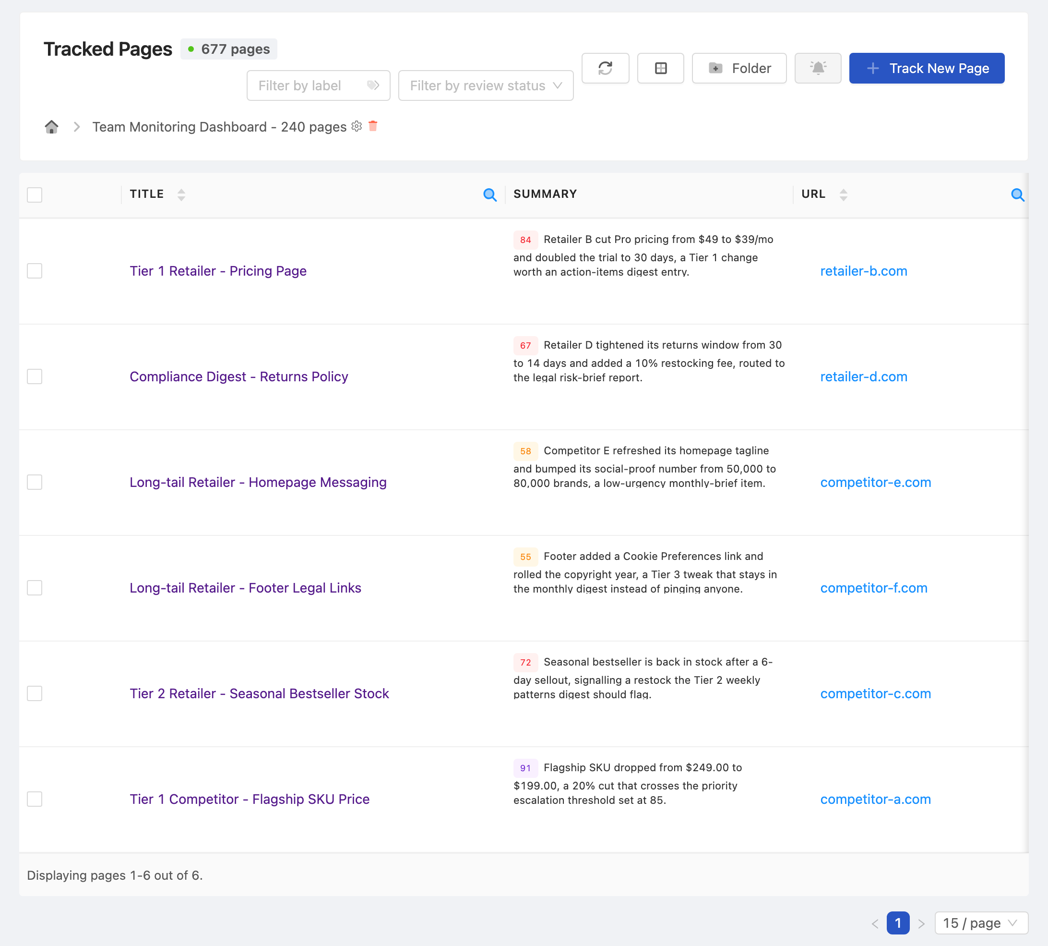
Task: Open folder settings gear icon
Action: (356, 126)
